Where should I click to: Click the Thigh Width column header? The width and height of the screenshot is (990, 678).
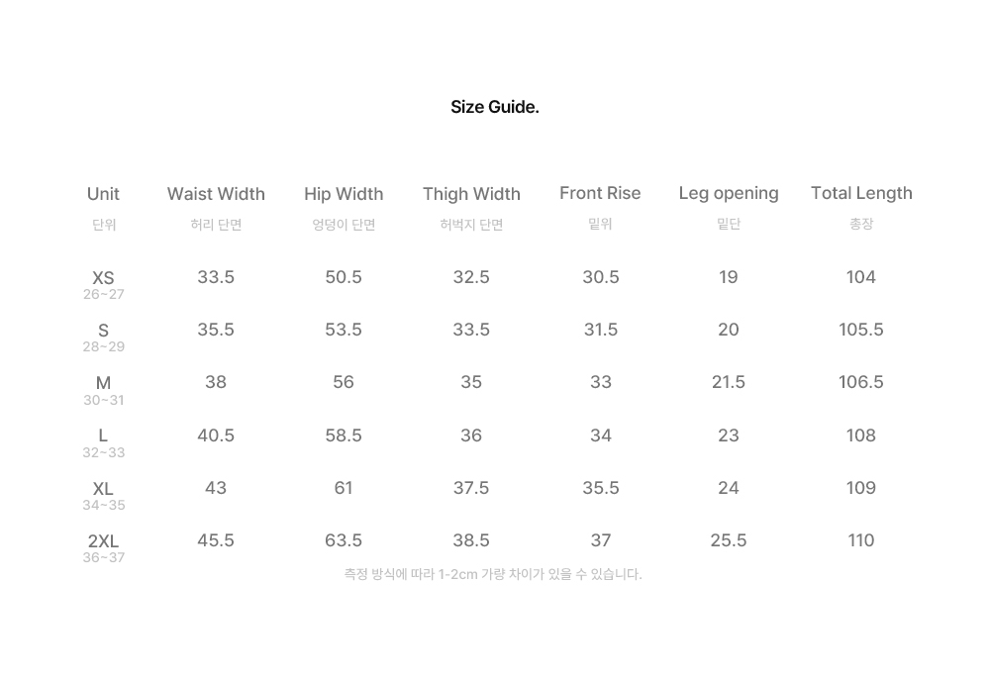pyautogui.click(x=471, y=194)
